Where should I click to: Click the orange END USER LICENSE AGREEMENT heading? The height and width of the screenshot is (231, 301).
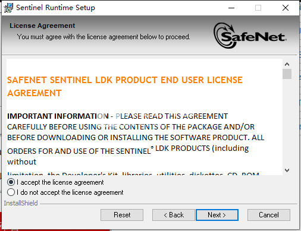125,87
